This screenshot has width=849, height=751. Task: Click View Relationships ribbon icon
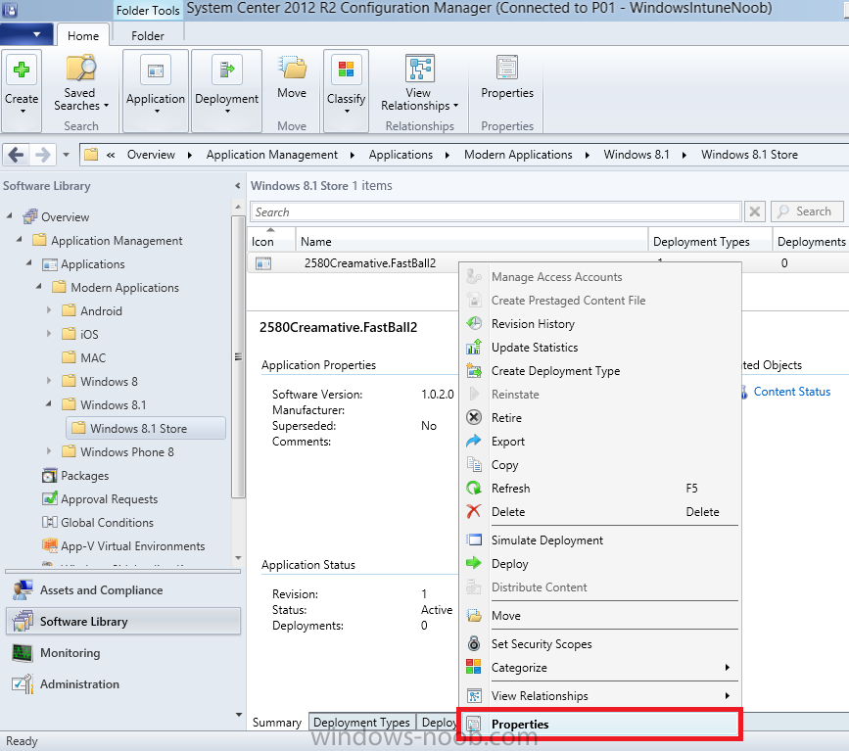click(420, 69)
